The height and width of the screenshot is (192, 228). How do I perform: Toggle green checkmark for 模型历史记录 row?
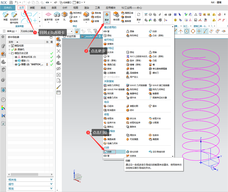51,53
